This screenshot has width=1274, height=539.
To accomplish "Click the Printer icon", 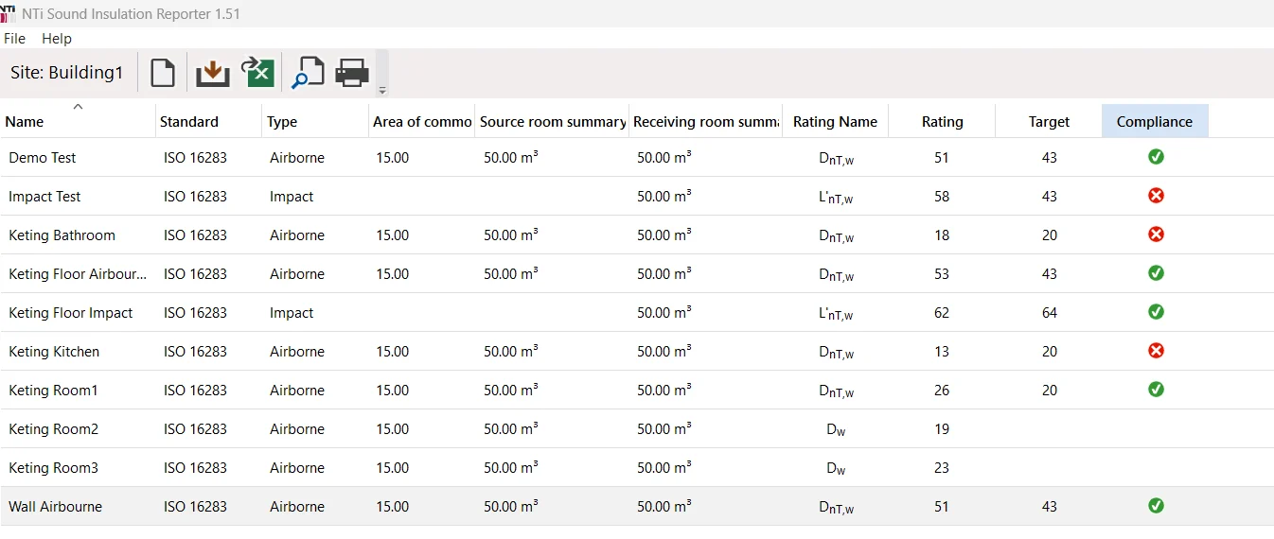I will [x=352, y=73].
